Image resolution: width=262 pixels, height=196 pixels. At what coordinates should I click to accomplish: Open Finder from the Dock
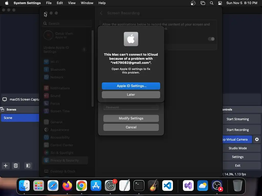tap(24, 186)
